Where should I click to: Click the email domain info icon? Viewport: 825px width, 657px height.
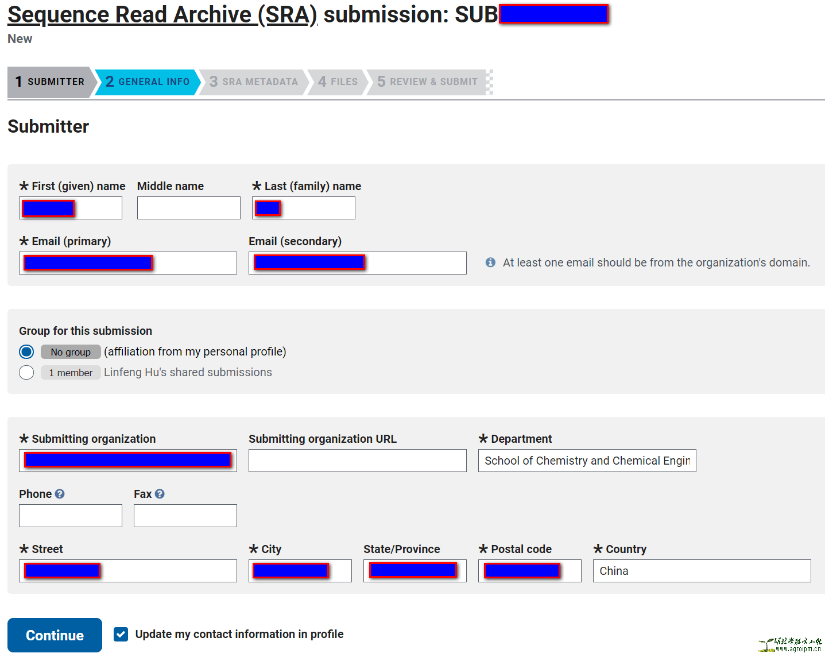tap(490, 262)
